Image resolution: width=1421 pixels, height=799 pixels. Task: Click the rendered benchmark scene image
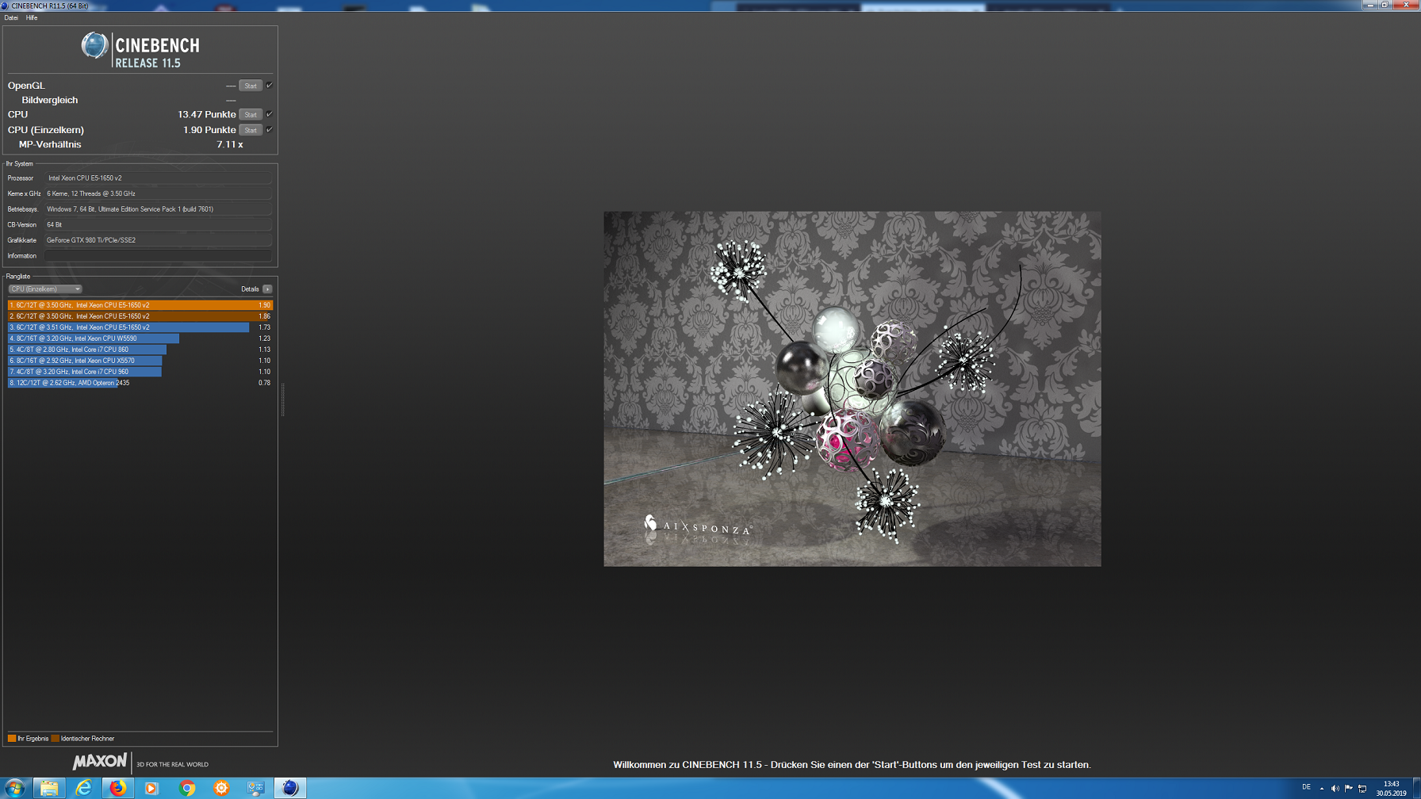(852, 388)
